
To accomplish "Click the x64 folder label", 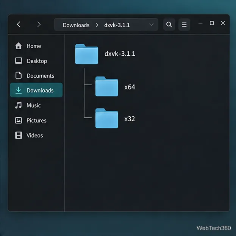I will click(130, 87).
